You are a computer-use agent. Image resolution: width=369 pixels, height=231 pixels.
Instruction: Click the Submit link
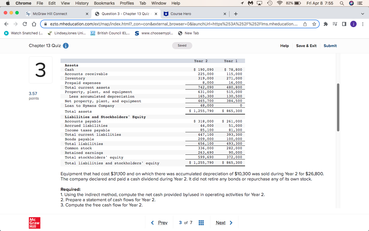(330, 46)
